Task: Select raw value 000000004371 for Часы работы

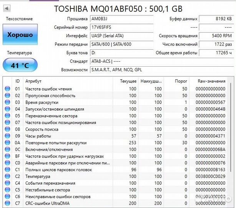Action: coord(210,136)
